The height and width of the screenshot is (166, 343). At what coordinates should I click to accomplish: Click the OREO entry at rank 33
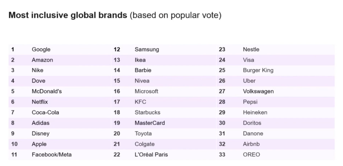click(x=252, y=155)
